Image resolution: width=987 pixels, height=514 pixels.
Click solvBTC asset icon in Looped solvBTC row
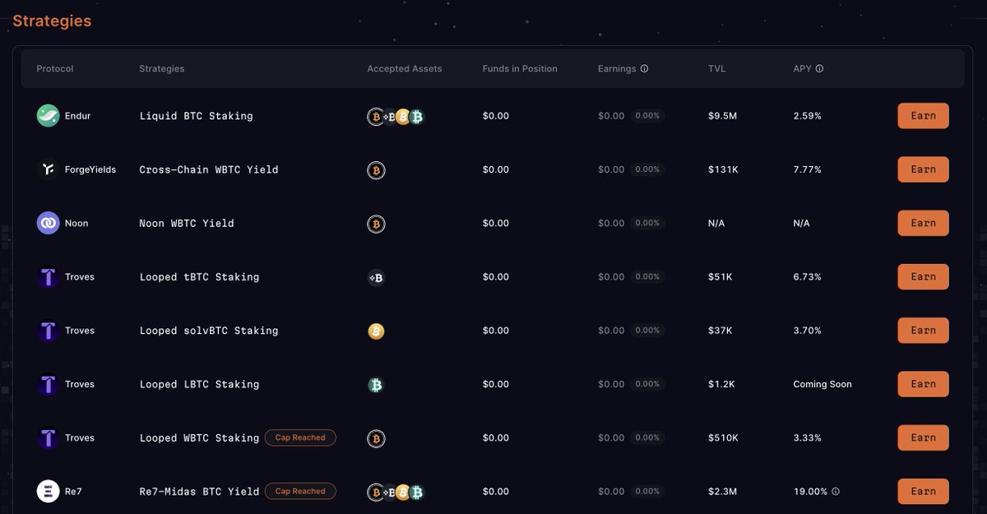click(376, 331)
